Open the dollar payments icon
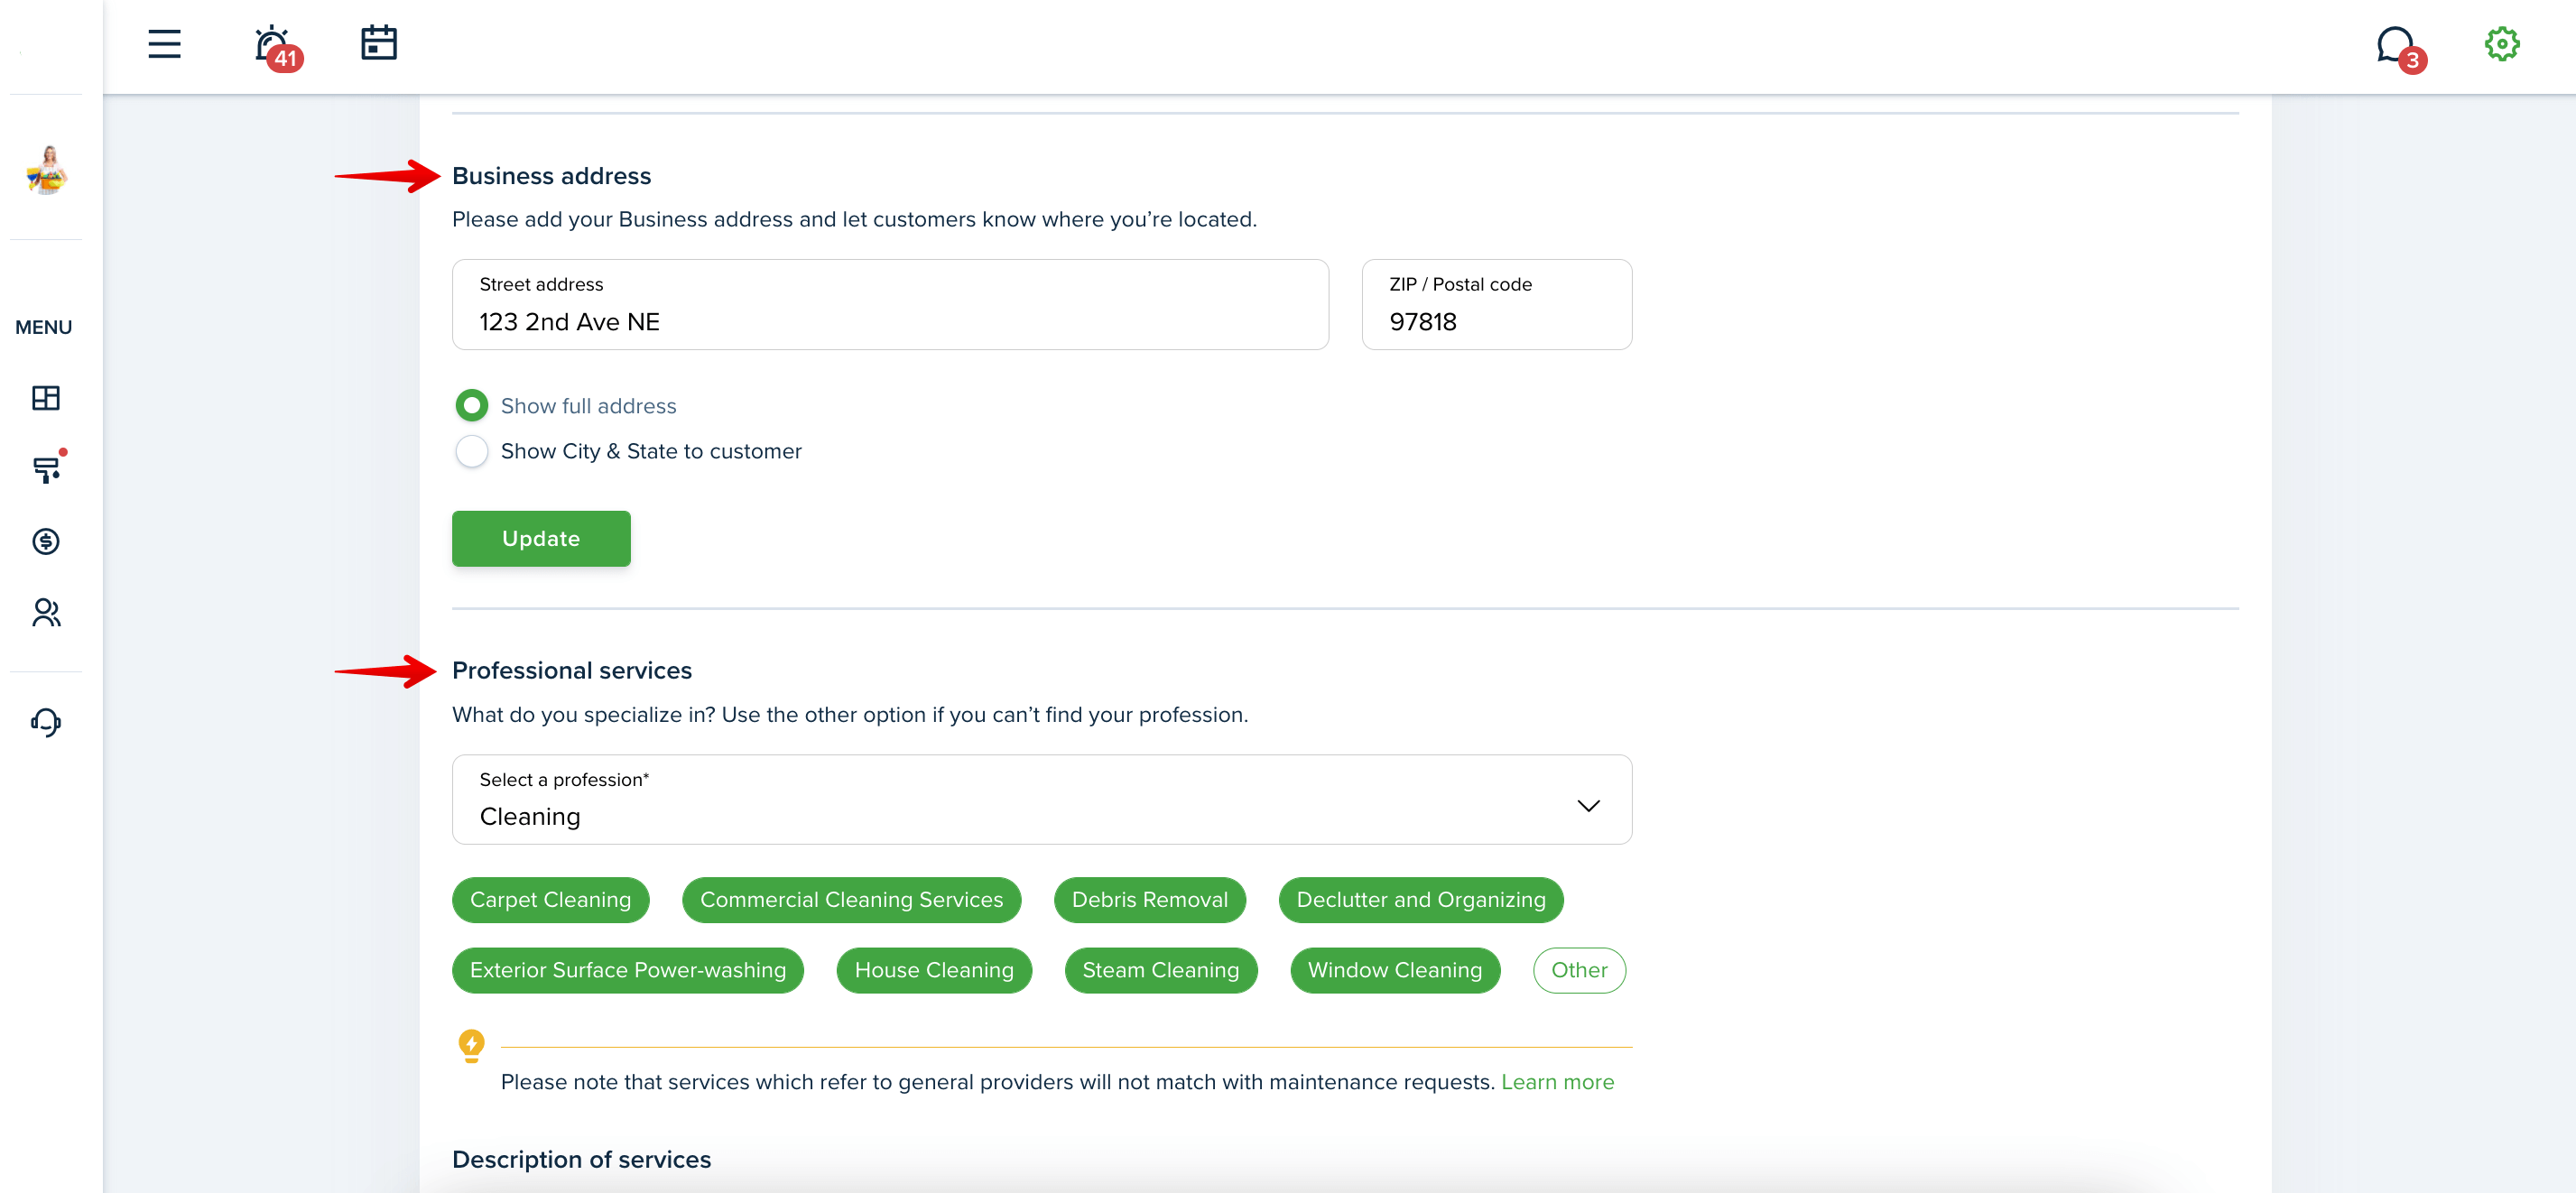2576x1193 pixels. coord(46,541)
